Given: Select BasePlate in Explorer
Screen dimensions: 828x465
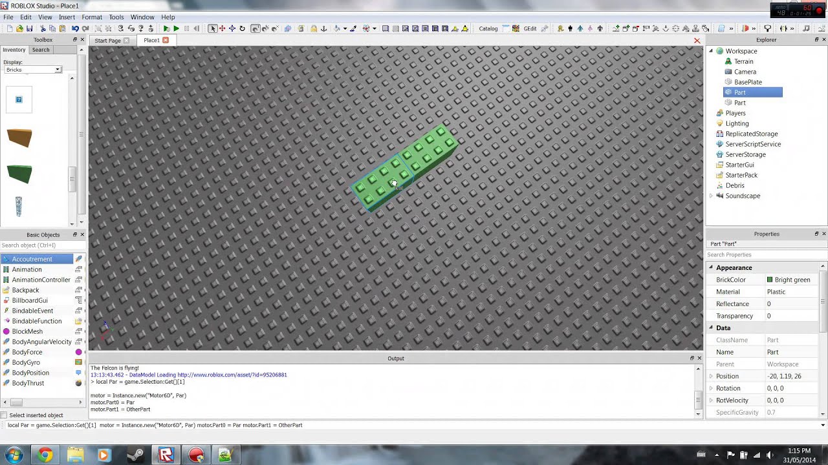Looking at the screenshot, I should tap(748, 82).
